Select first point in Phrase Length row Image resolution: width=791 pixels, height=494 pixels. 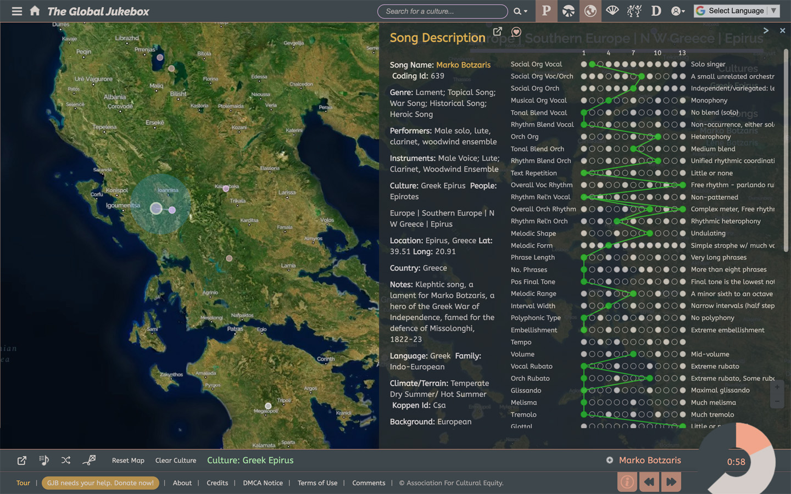click(x=584, y=257)
